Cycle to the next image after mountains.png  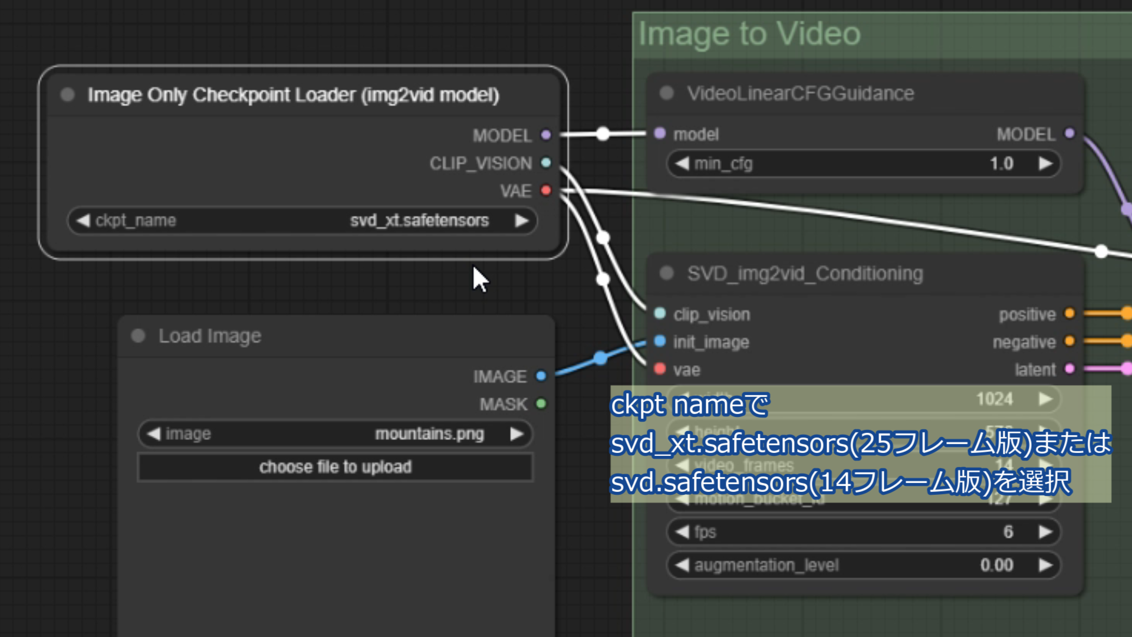pos(518,434)
